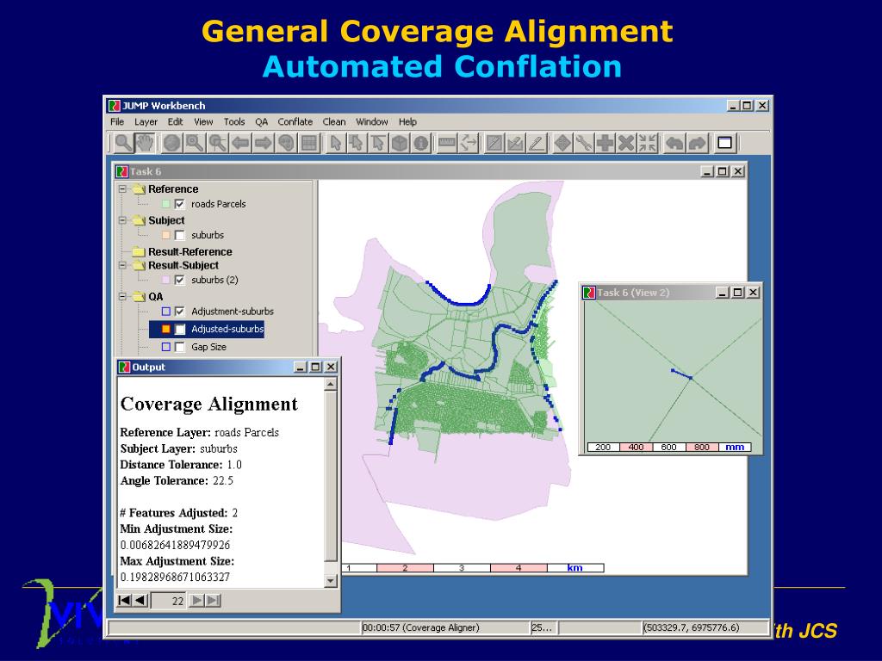Viewport: 882px width, 661px height.
Task: Click the page number field showing 22
Action: [169, 600]
